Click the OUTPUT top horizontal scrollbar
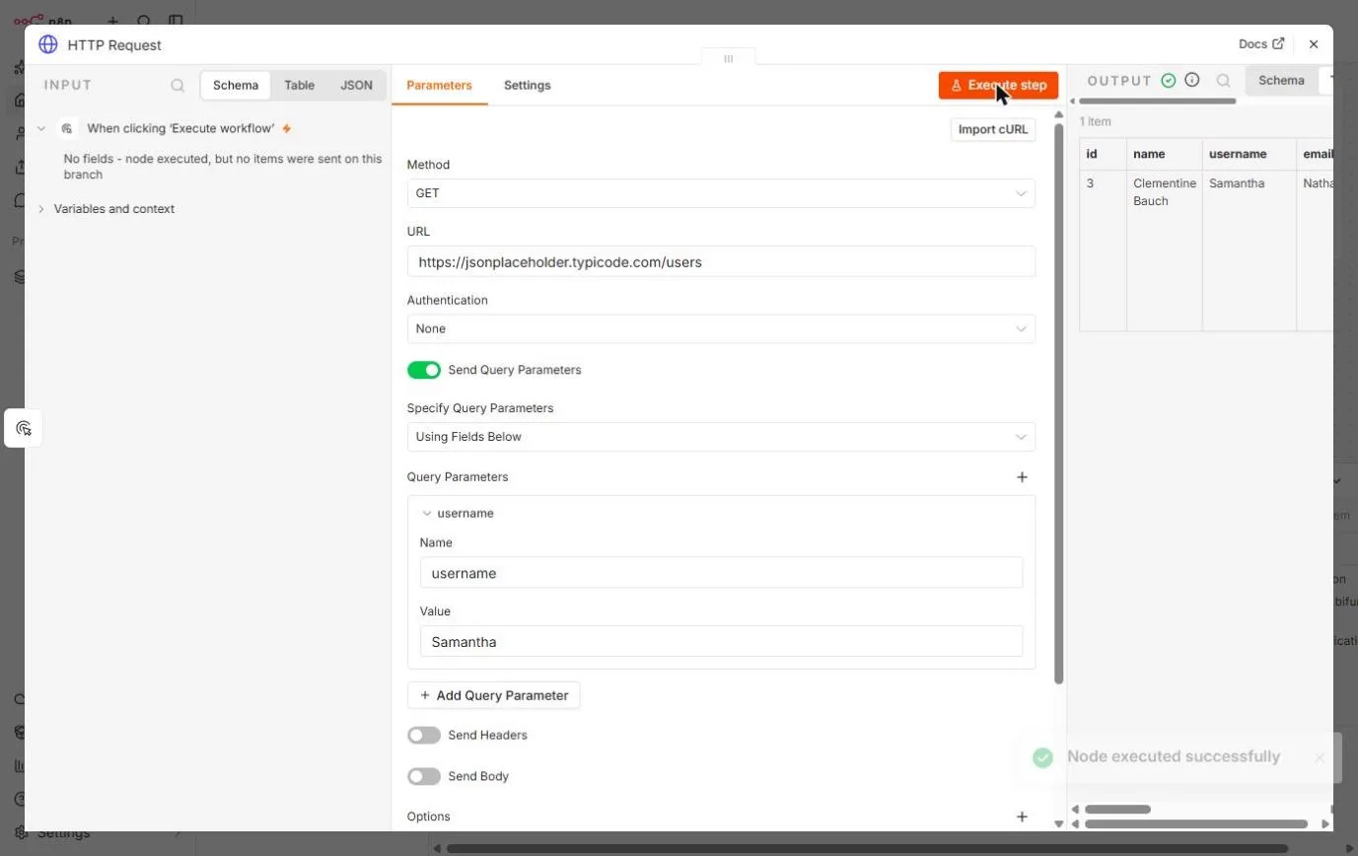 1158,101
